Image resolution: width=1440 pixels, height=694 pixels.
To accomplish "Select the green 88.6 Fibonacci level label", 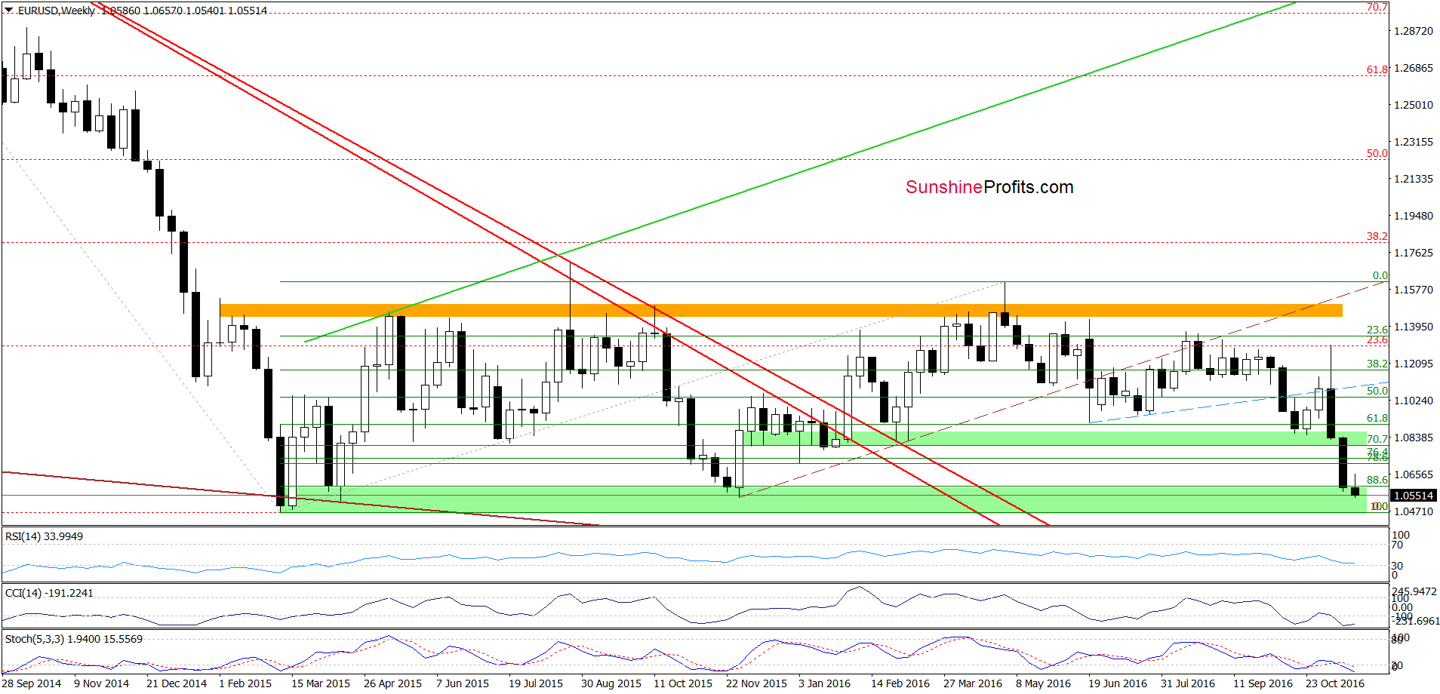I will [x=1377, y=480].
